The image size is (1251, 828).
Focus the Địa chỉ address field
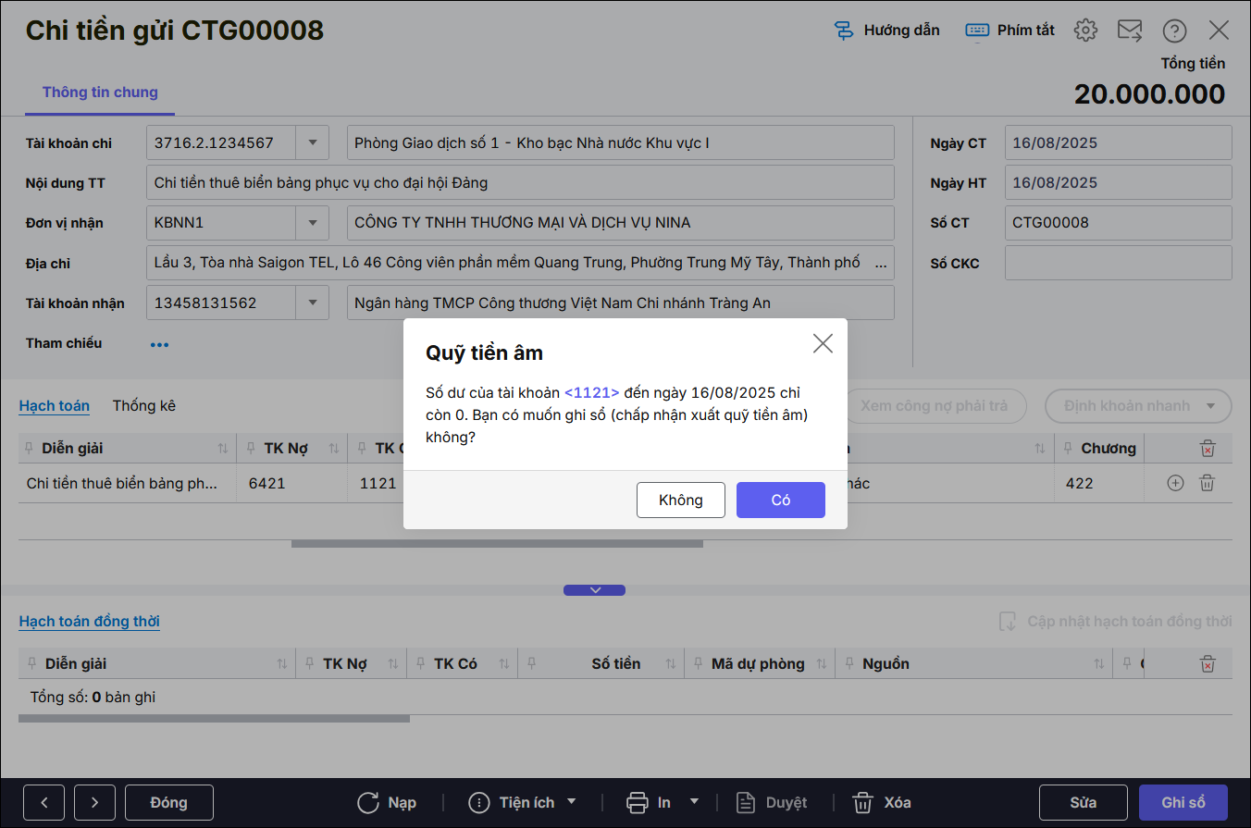tap(520, 263)
